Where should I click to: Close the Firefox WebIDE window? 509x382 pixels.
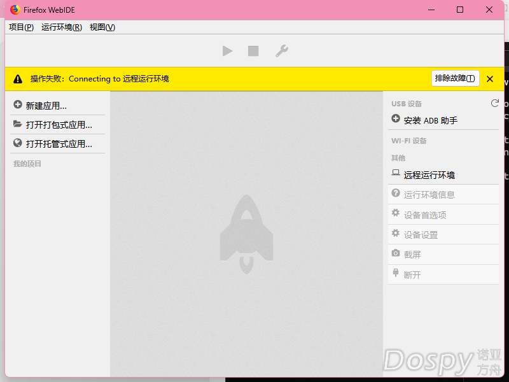(489, 10)
